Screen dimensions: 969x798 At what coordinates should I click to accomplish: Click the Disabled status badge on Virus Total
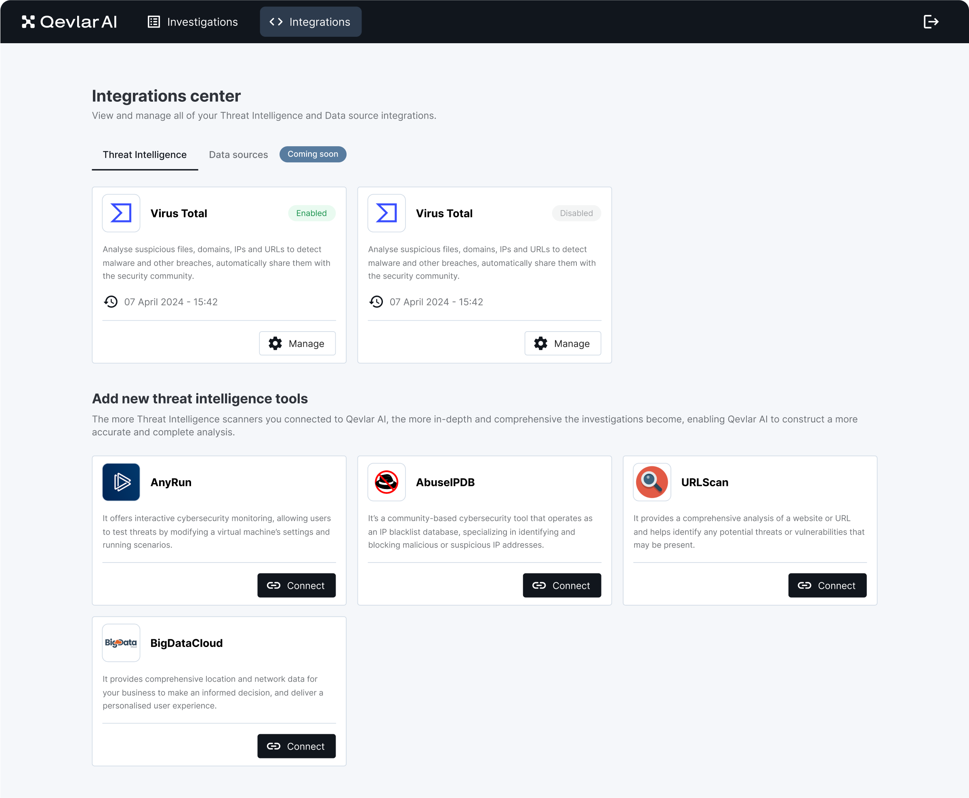point(576,213)
